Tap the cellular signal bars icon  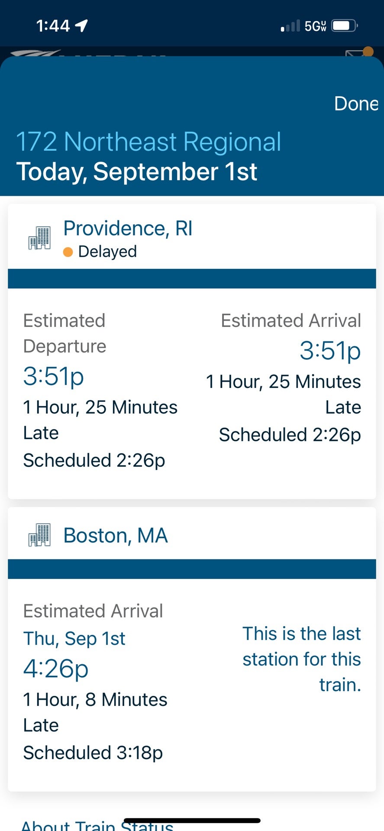[x=290, y=26]
